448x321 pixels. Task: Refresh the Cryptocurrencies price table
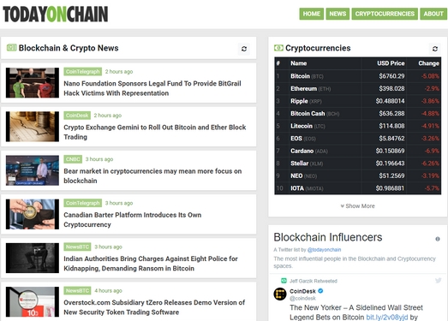click(435, 49)
